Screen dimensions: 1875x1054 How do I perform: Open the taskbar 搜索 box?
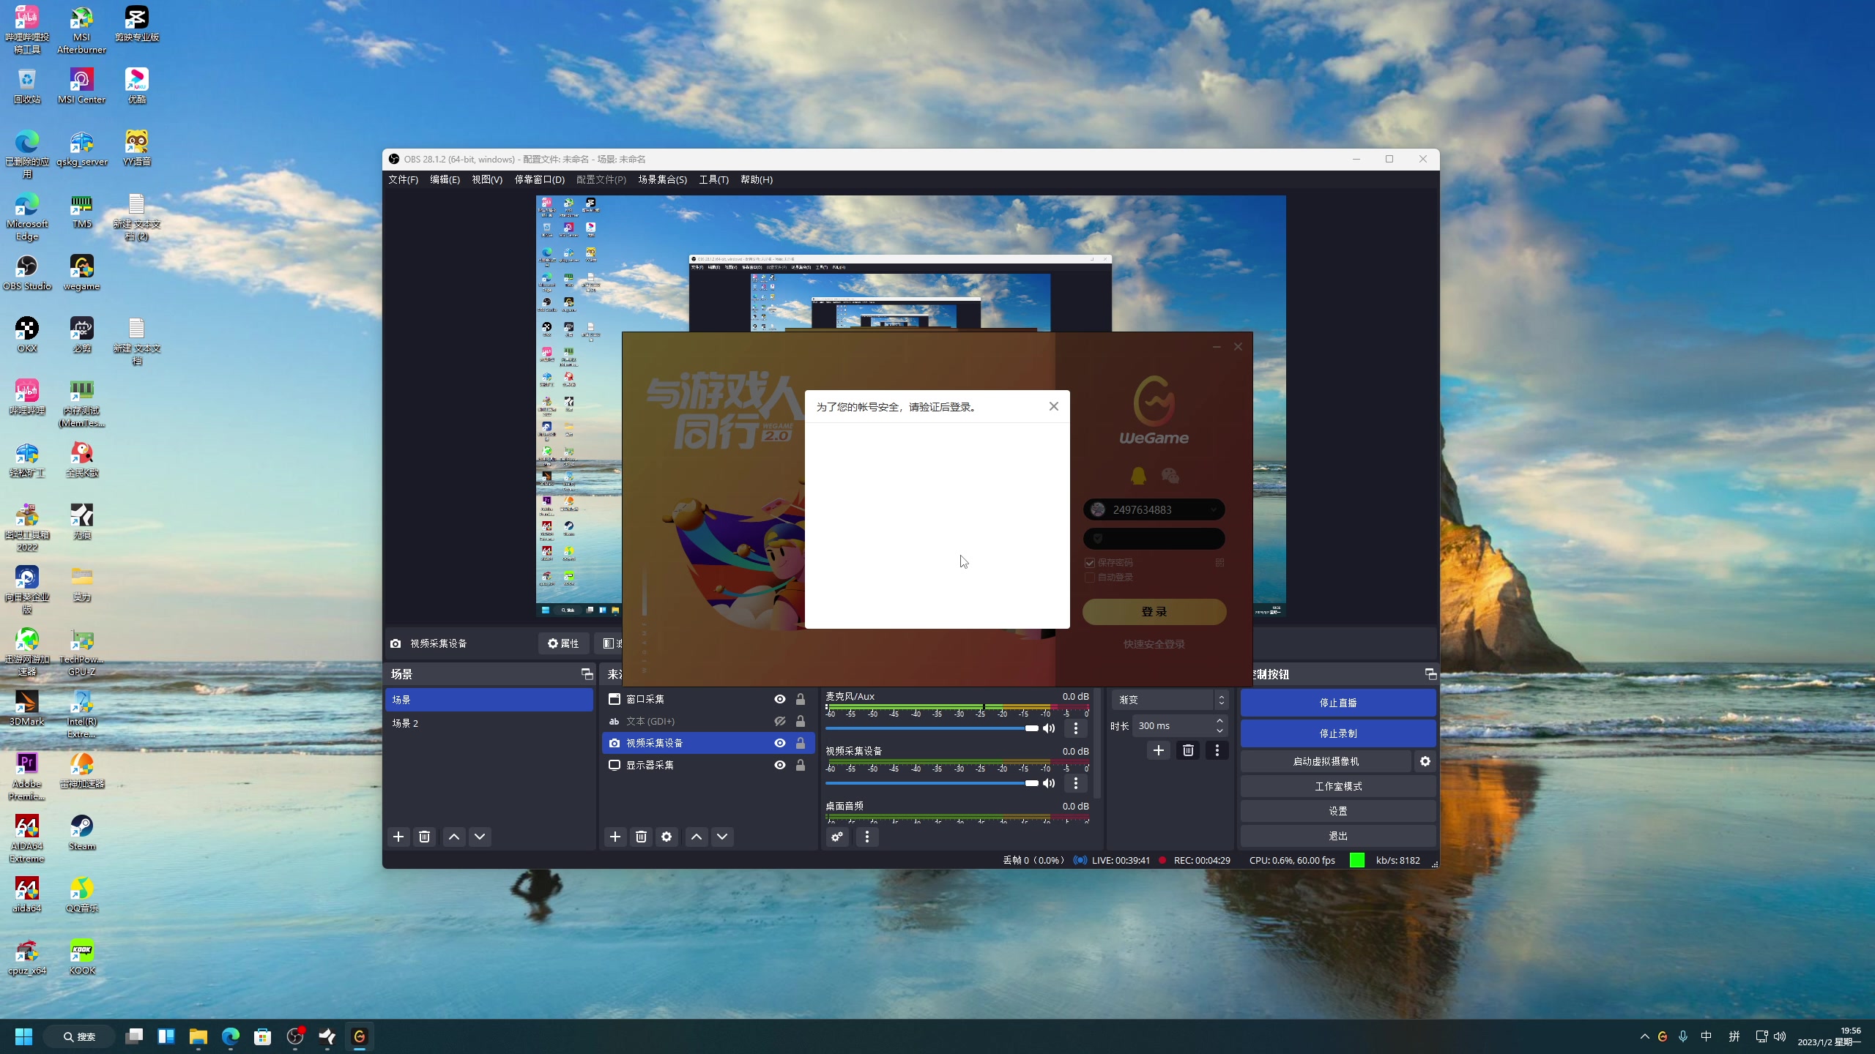click(x=79, y=1036)
